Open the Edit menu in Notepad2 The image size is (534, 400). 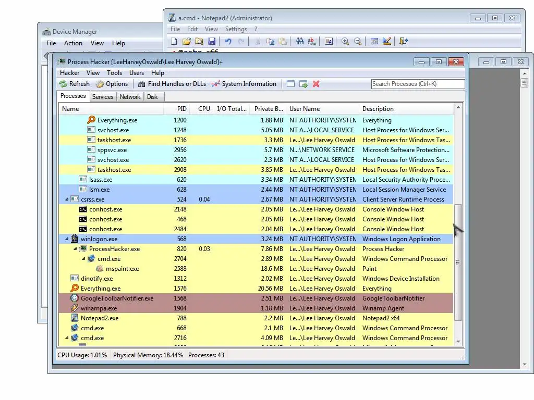(192, 29)
